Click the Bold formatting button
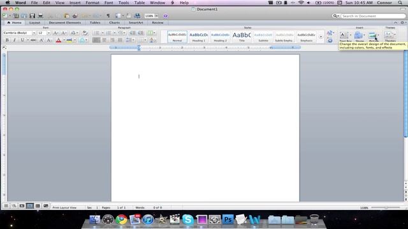This screenshot has height=229, width=408. pos(7,40)
